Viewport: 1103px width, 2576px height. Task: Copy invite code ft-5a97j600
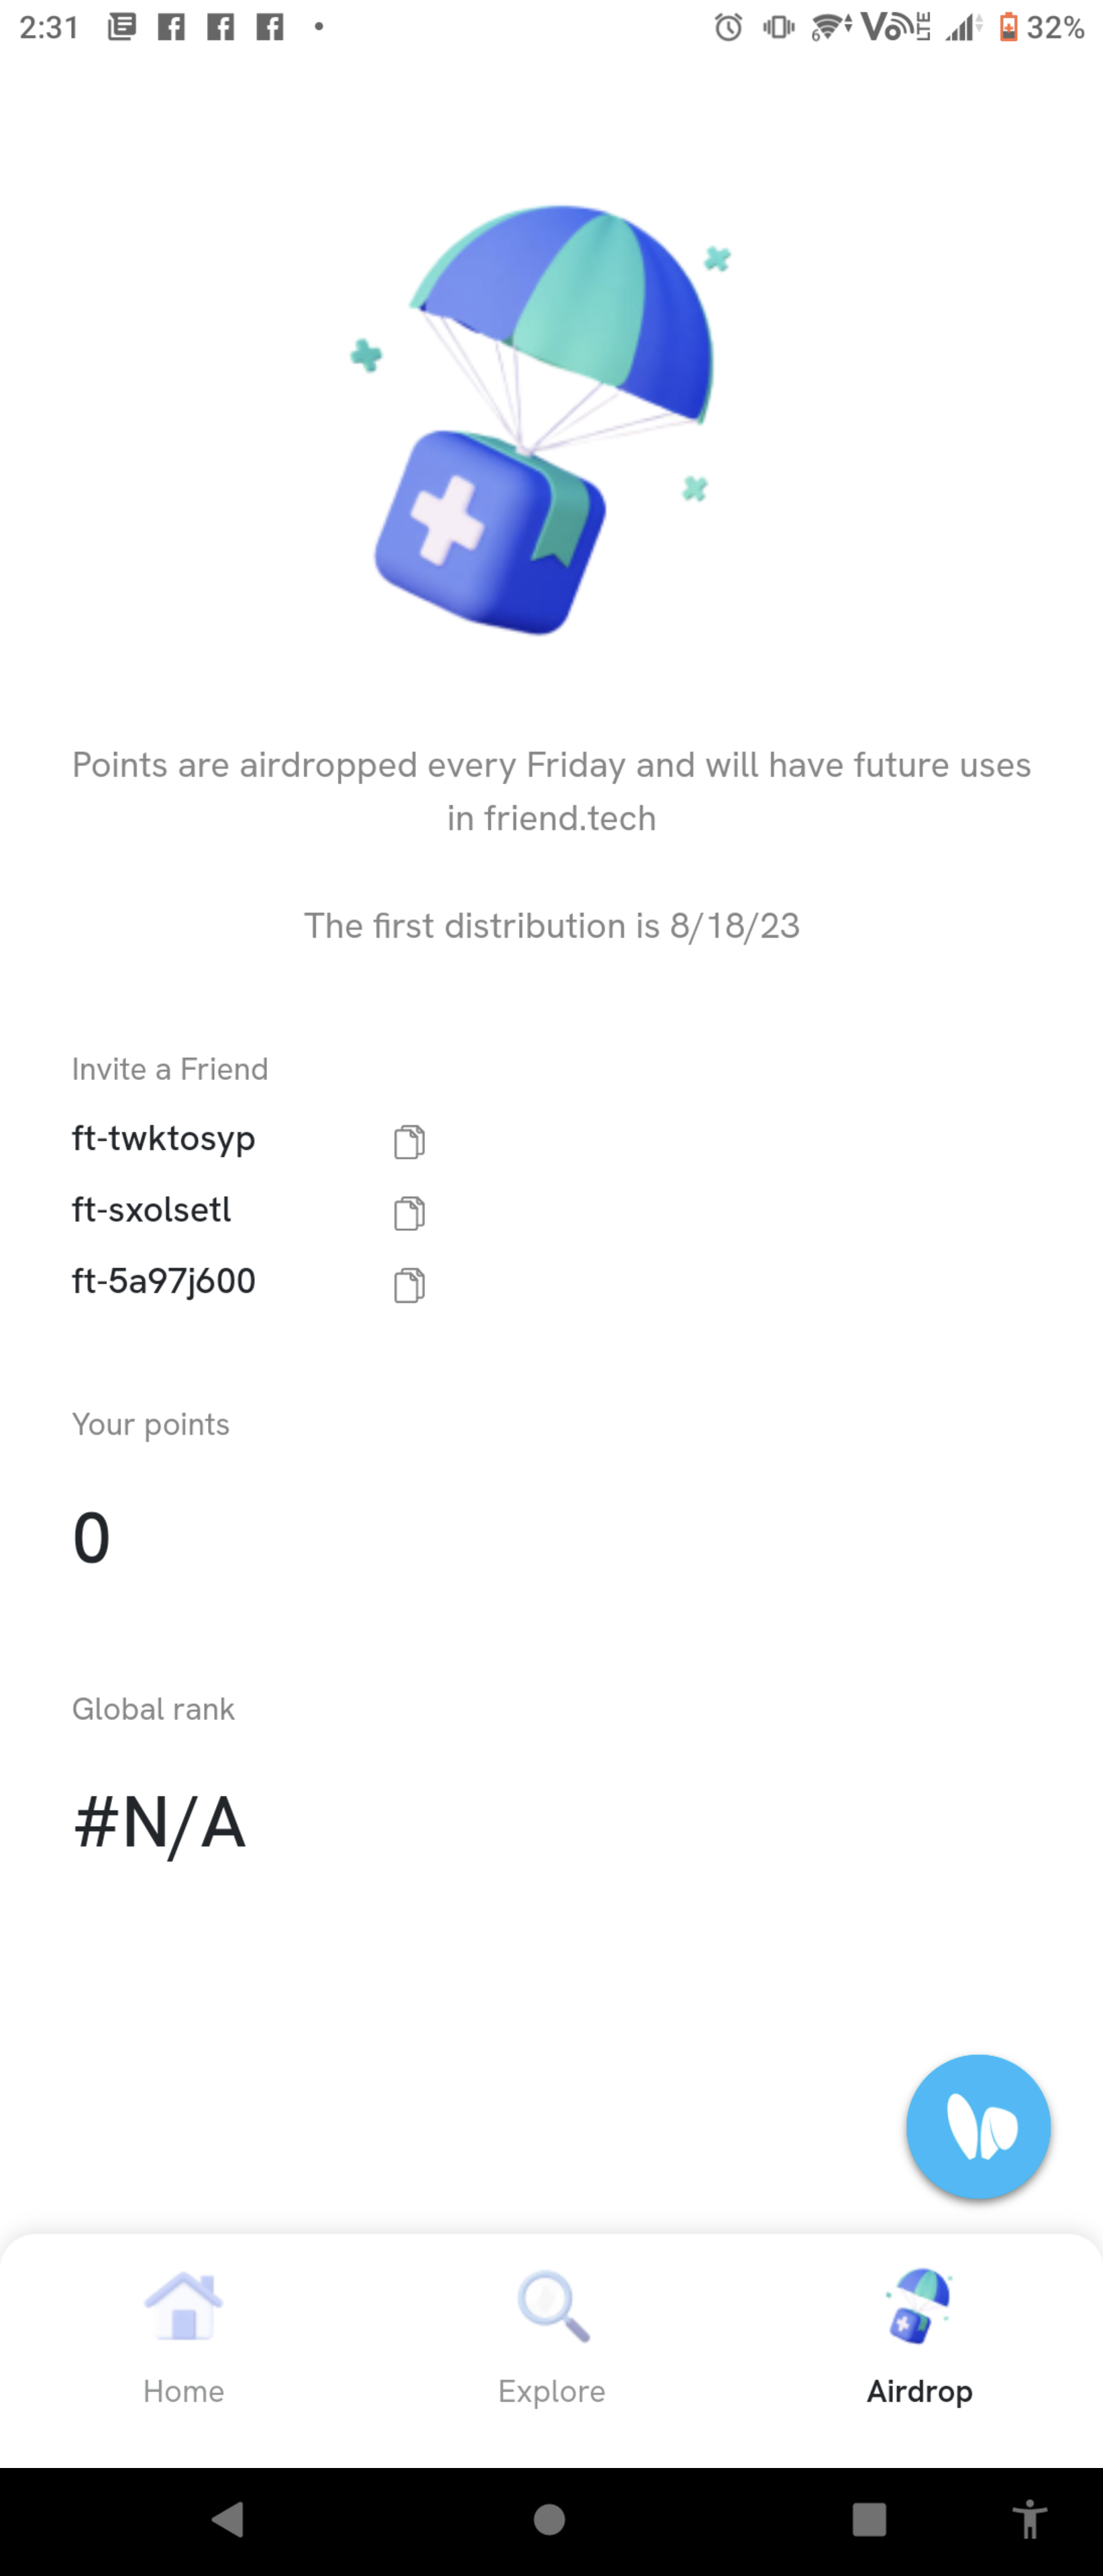pos(409,1285)
